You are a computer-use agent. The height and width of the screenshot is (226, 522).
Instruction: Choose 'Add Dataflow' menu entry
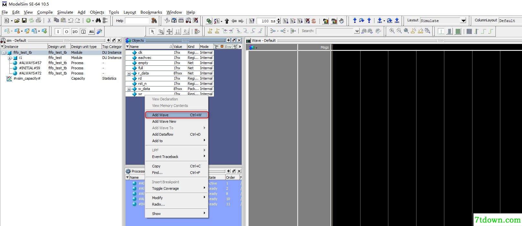(x=177, y=134)
